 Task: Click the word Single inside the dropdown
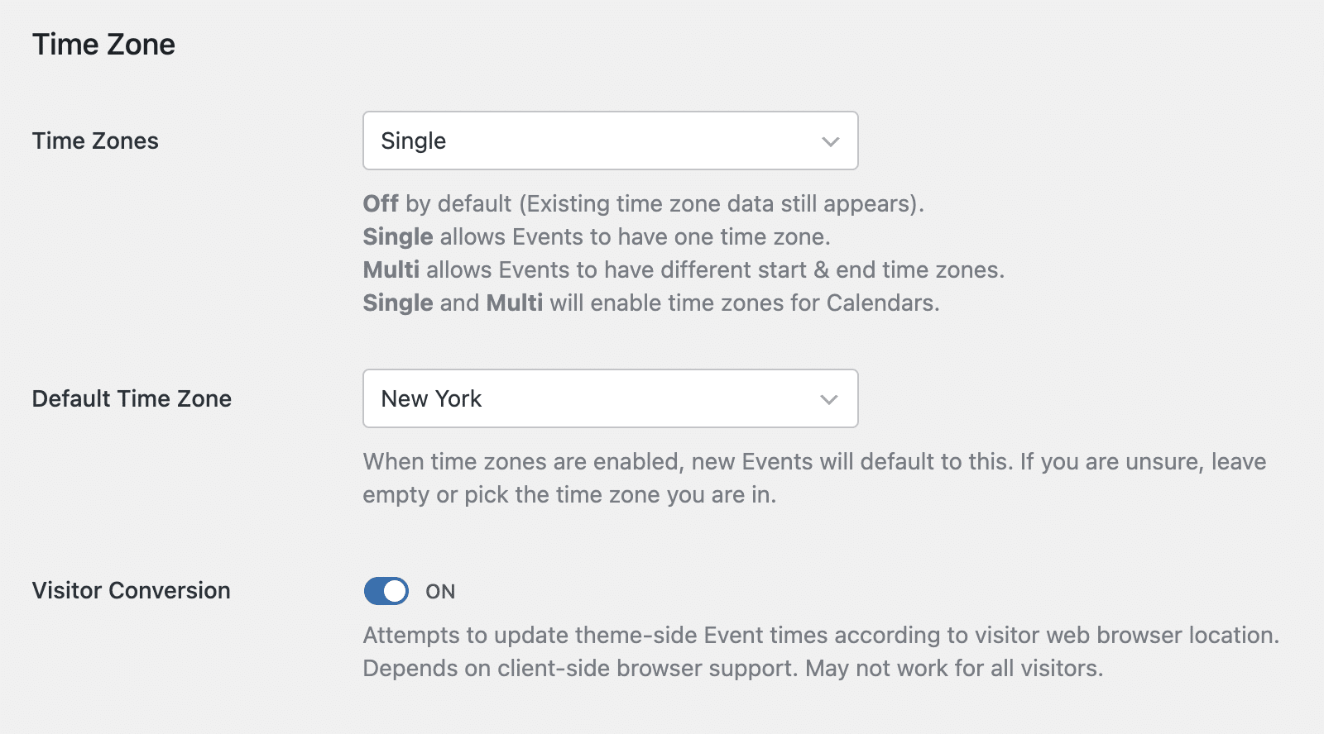pyautogui.click(x=413, y=141)
